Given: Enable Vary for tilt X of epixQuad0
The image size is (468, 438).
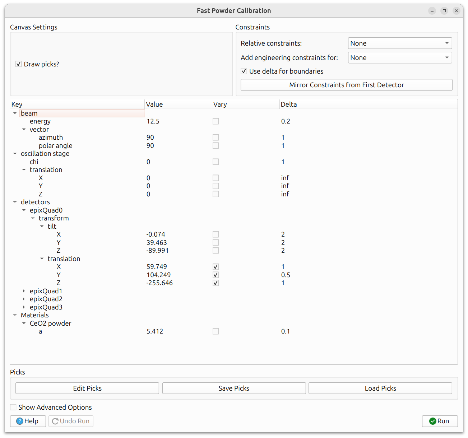Looking at the screenshot, I should 216,234.
